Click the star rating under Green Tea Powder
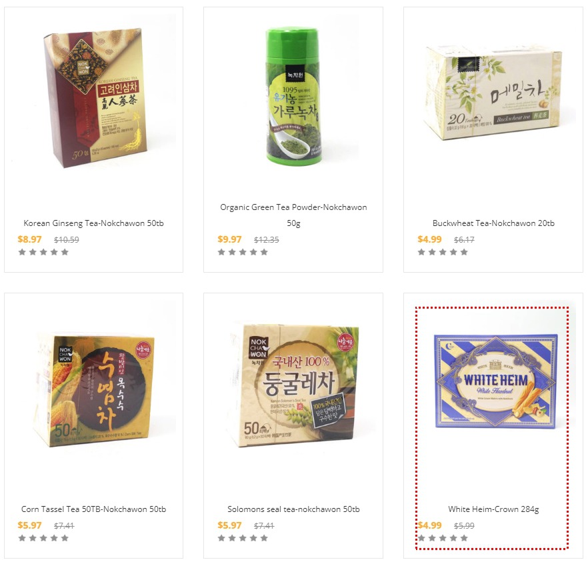This screenshot has width=588, height=564. click(x=243, y=252)
